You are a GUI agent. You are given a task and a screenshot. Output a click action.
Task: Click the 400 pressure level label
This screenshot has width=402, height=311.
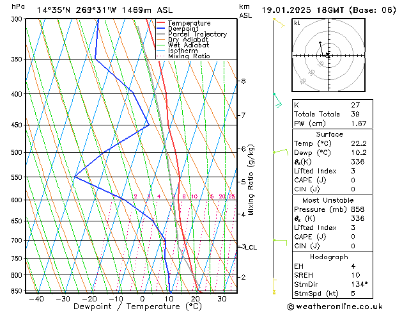click(18, 94)
